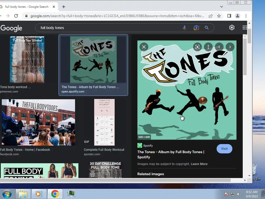Click the Action Center flag tray icon

pos(226,194)
